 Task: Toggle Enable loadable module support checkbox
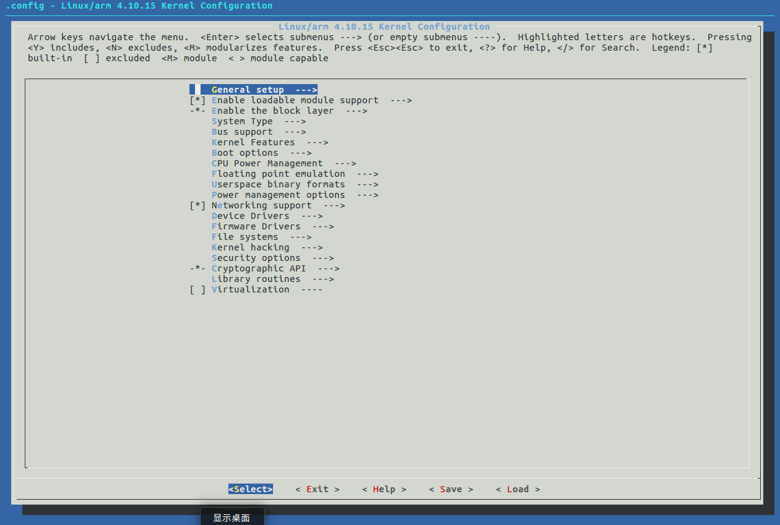pos(301,100)
